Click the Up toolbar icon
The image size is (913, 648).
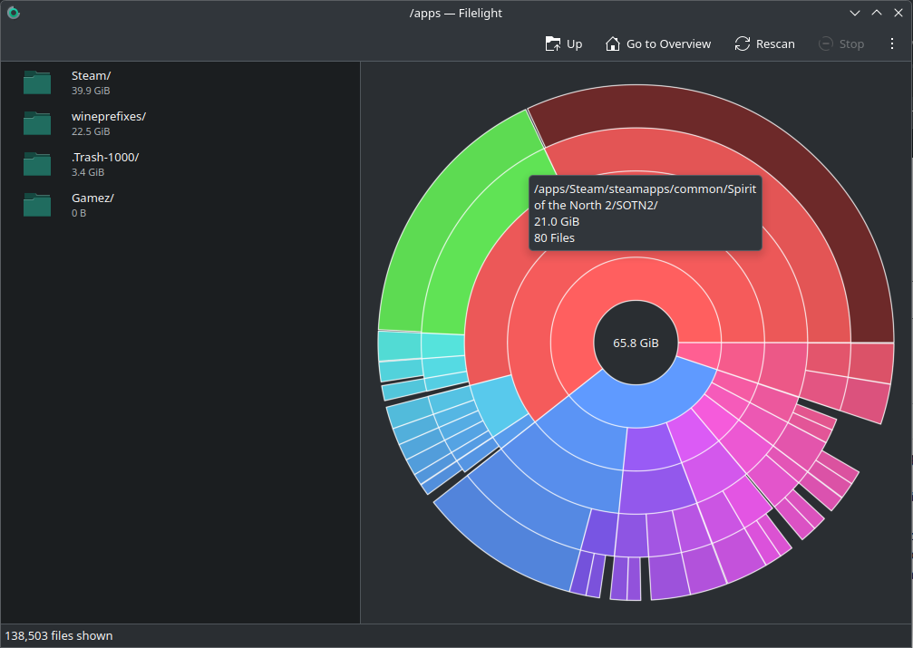tap(553, 44)
